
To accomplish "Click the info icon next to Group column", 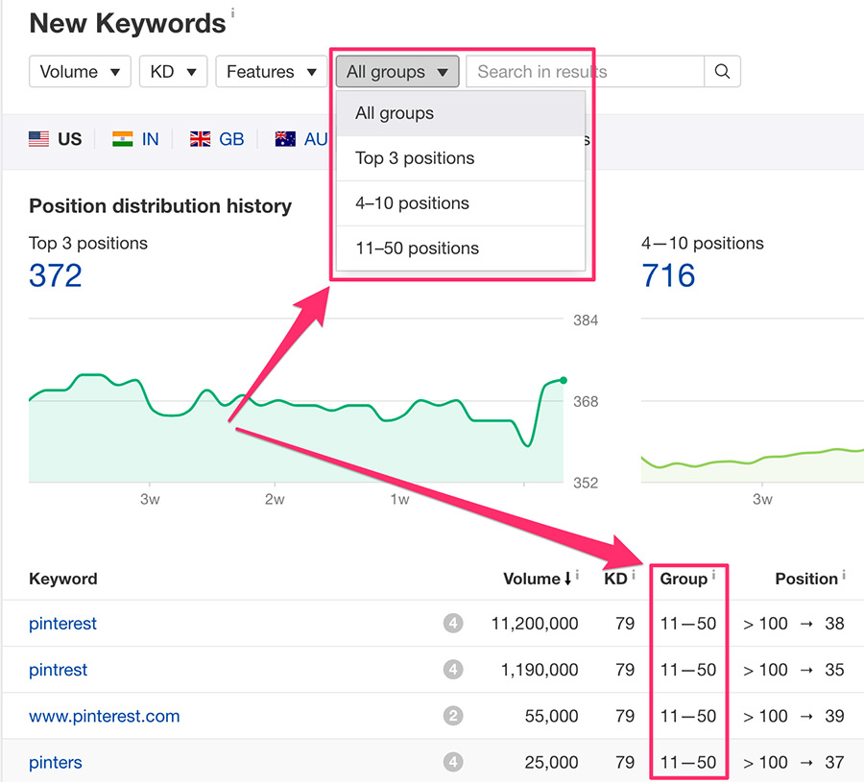I will coord(713,575).
